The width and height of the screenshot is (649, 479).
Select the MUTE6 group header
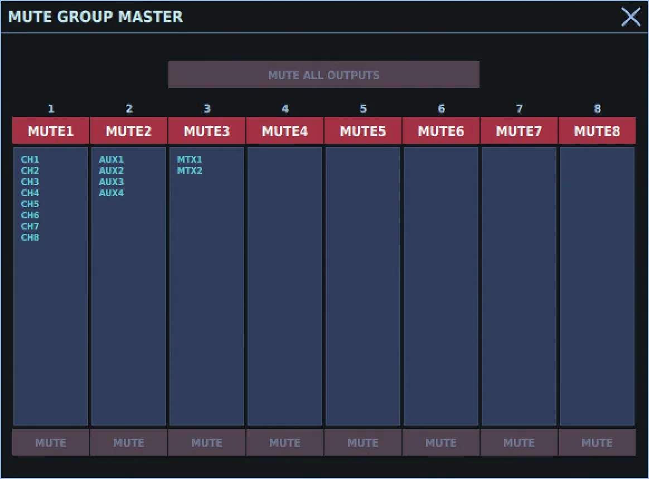pyautogui.click(x=441, y=131)
